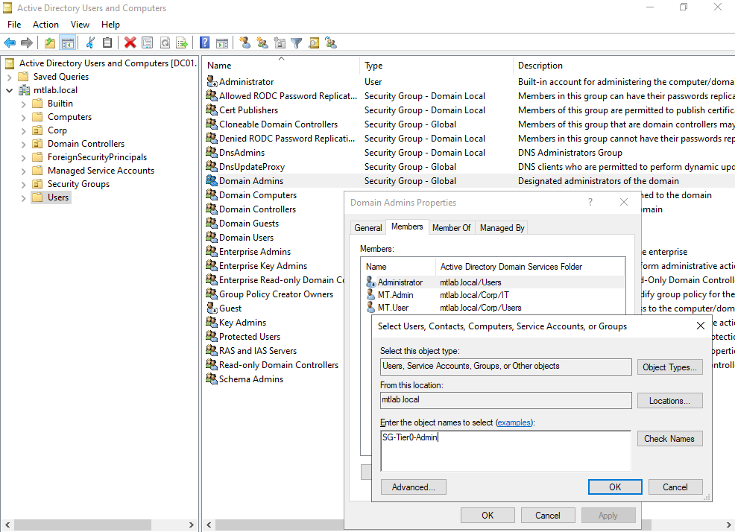This screenshot has width=735, height=532.
Task: Click the Forward arrow toolbar icon
Action: (27, 43)
